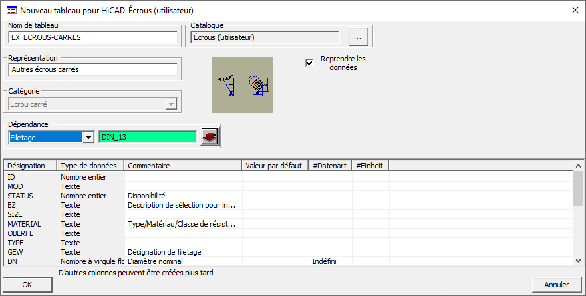Click the green DIN_13 dependency field
Viewport: 586px width, 296px height.
click(x=148, y=137)
